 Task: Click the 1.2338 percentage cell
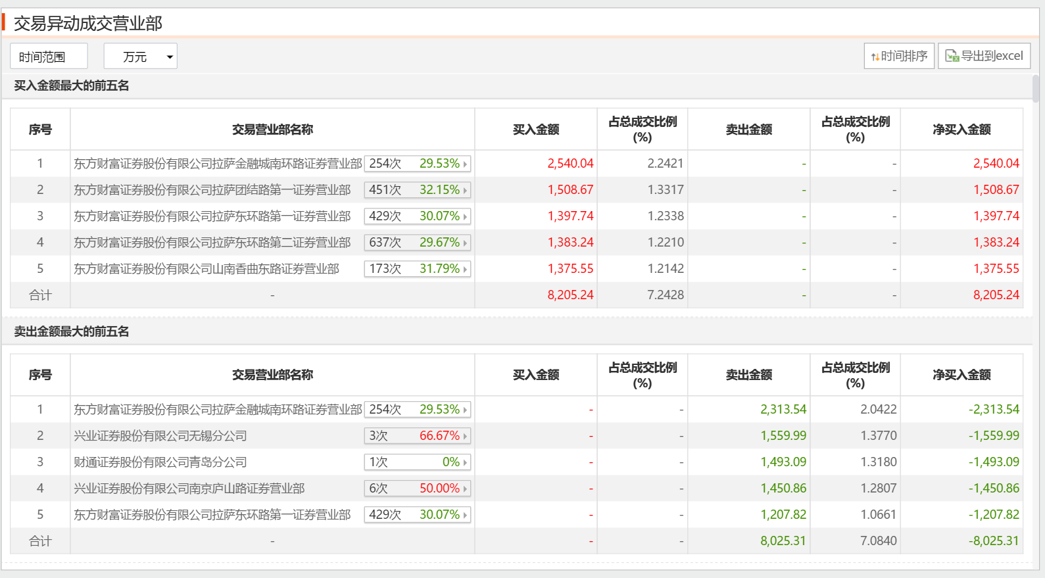tap(666, 216)
